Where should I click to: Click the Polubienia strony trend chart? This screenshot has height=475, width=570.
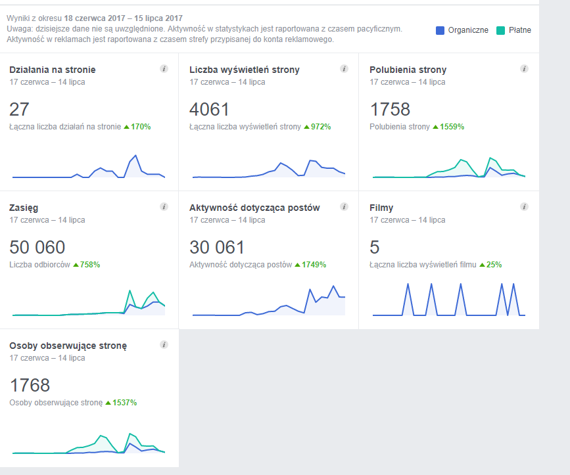(449, 168)
